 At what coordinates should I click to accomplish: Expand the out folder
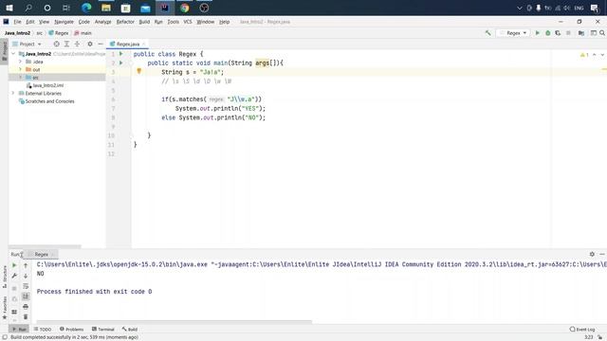pos(20,69)
